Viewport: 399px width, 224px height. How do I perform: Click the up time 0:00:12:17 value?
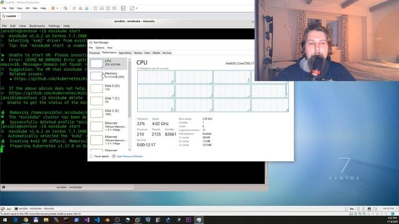146,145
